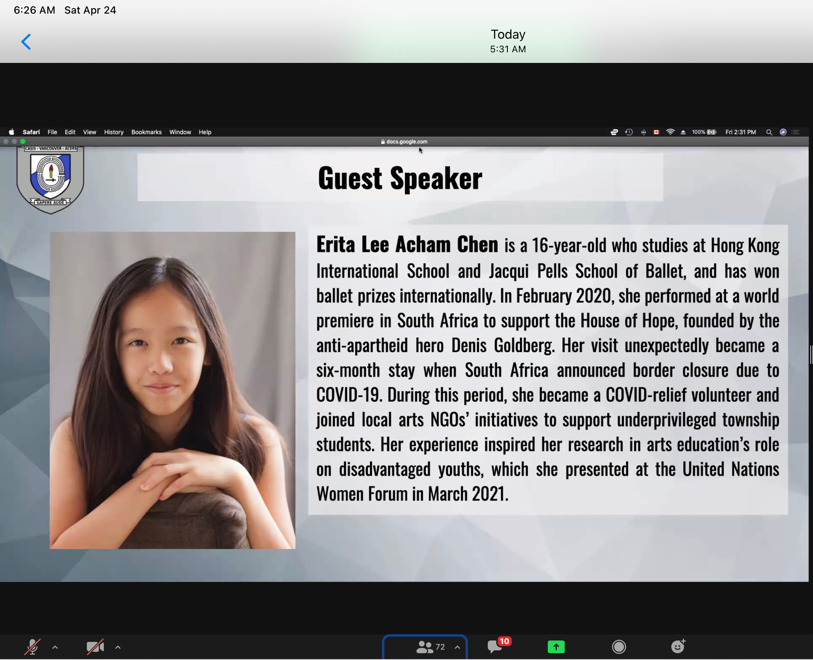Click the docs.google.com address bar
The image size is (813, 660).
coord(404,142)
